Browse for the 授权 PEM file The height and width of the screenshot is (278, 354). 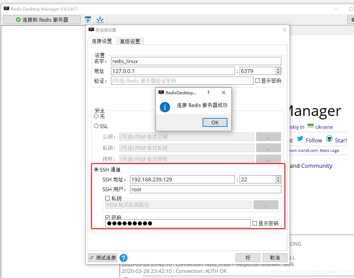pyautogui.click(x=268, y=159)
